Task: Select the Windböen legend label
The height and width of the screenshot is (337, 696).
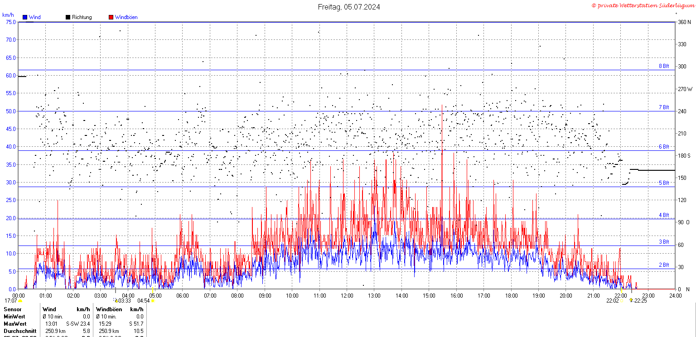Action: 126,17
